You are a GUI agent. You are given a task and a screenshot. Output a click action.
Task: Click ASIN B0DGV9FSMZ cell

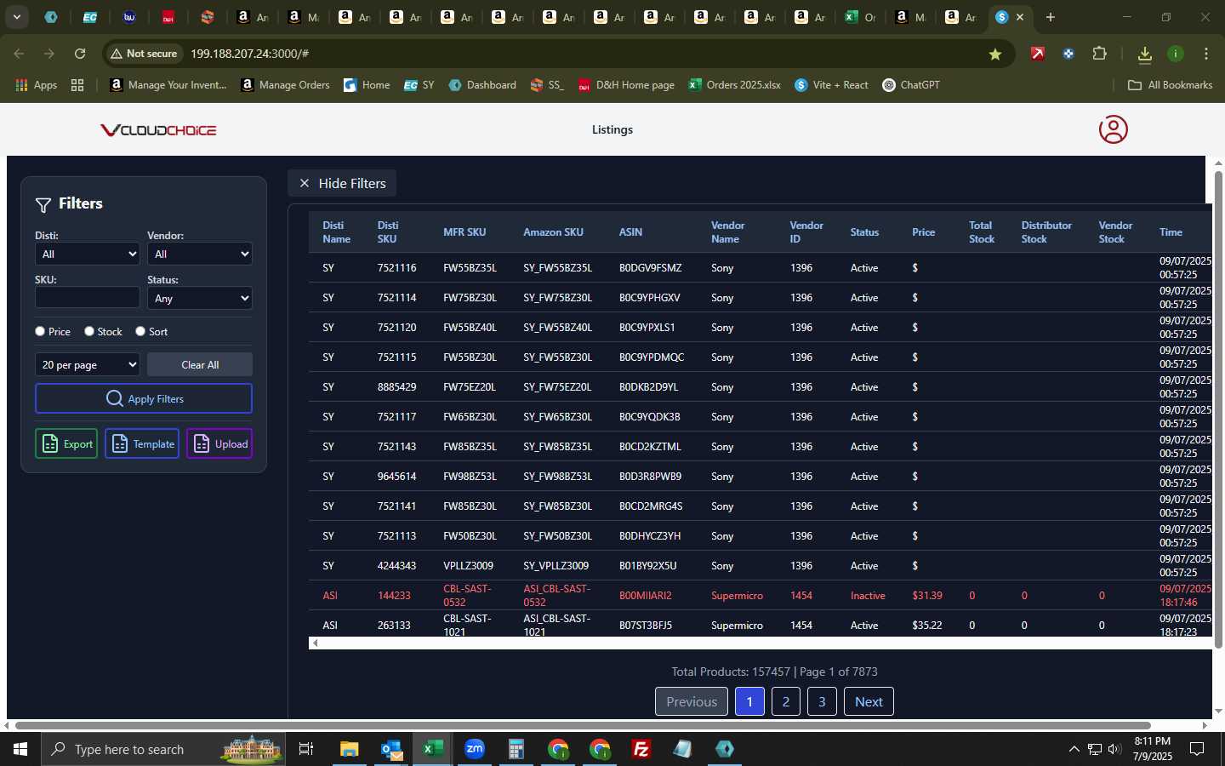coord(650,267)
